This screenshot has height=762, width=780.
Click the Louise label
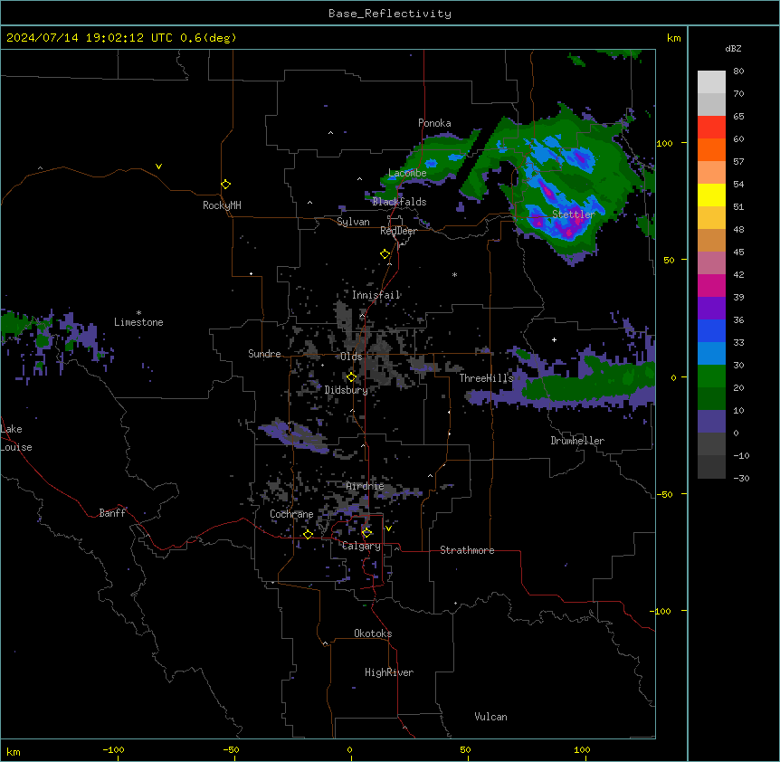(15, 448)
